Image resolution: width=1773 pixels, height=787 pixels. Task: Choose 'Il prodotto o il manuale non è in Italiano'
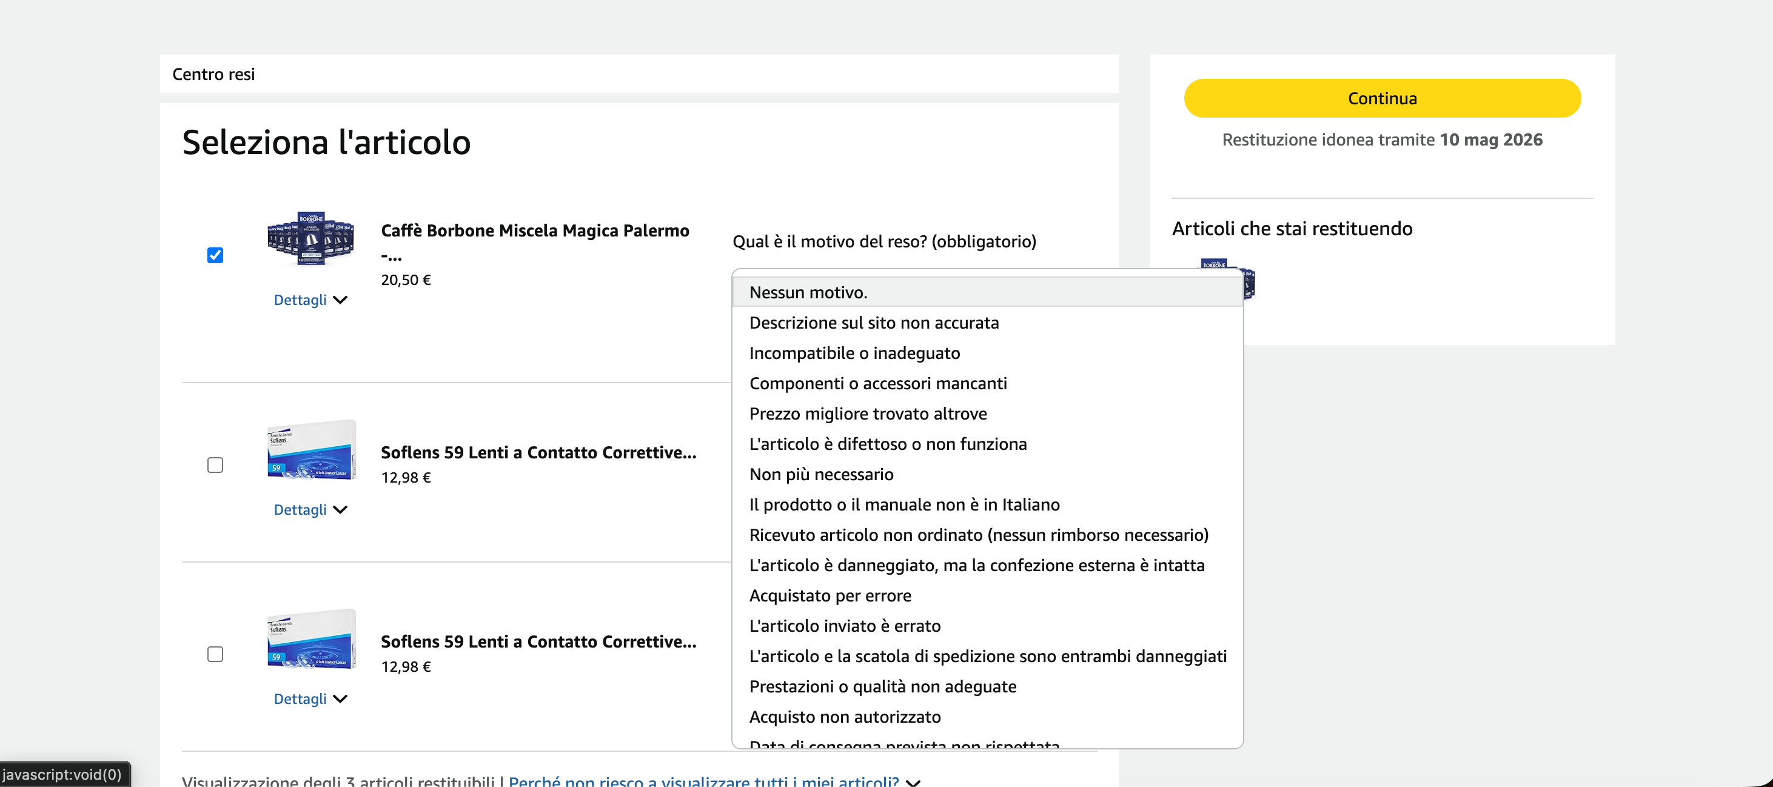(x=988, y=504)
